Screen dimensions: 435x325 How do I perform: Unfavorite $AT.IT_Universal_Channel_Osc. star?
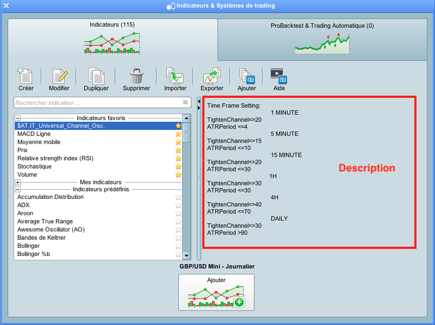pyautogui.click(x=178, y=126)
